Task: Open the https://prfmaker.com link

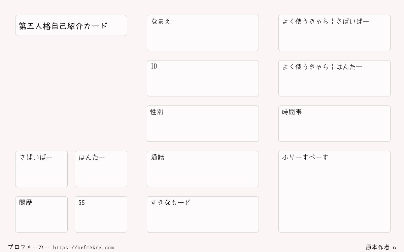Action: tap(83, 248)
